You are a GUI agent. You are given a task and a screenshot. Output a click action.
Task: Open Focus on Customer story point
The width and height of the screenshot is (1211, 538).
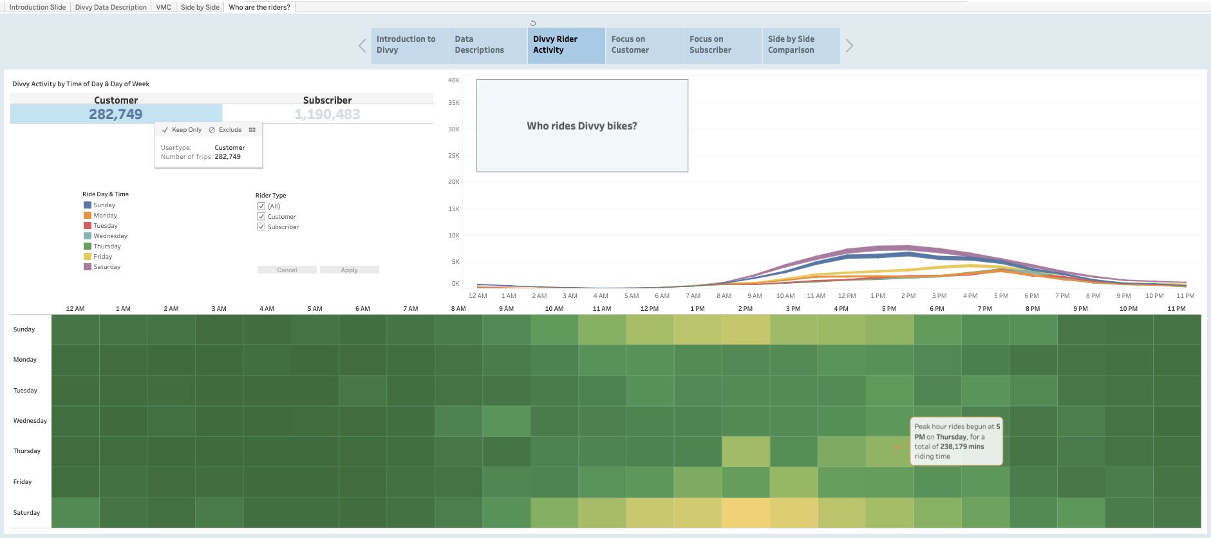(x=644, y=45)
